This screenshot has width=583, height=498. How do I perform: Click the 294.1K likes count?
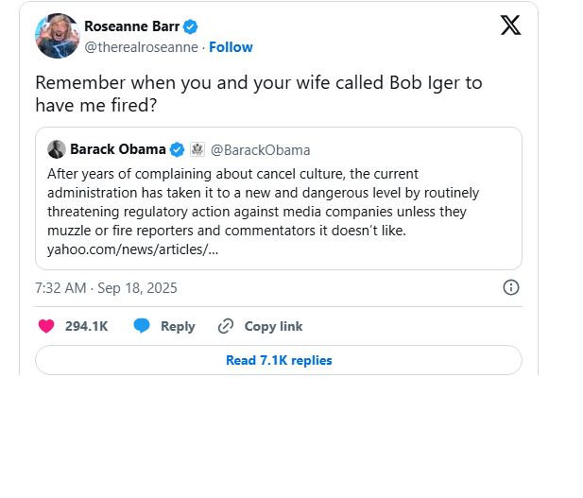point(86,326)
